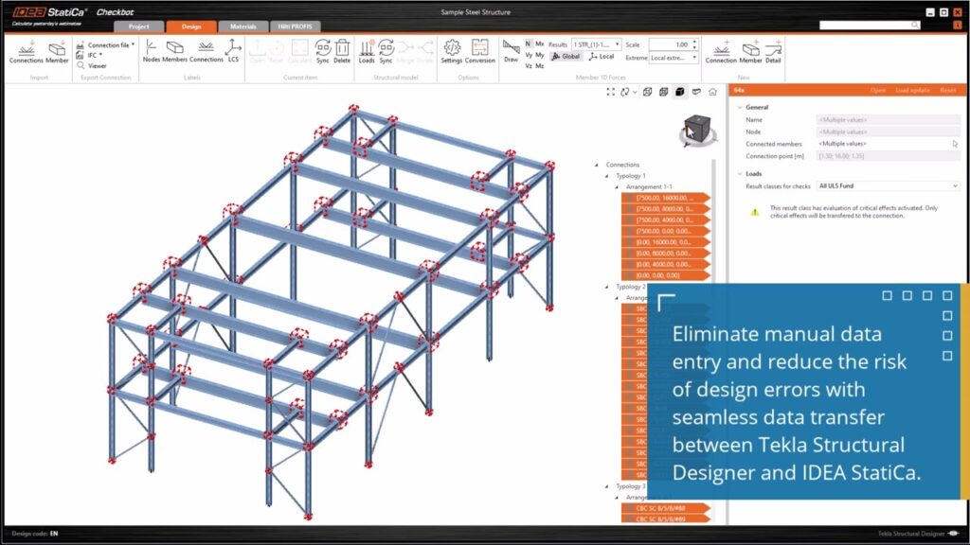970x545 pixels.
Task: Open Settings in Options group
Action: pos(452,51)
